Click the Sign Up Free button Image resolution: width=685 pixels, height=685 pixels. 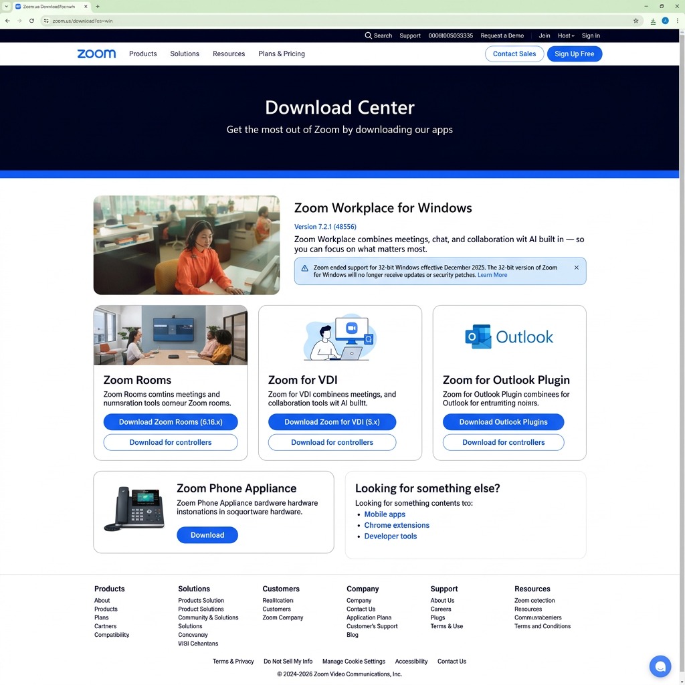[x=574, y=54]
